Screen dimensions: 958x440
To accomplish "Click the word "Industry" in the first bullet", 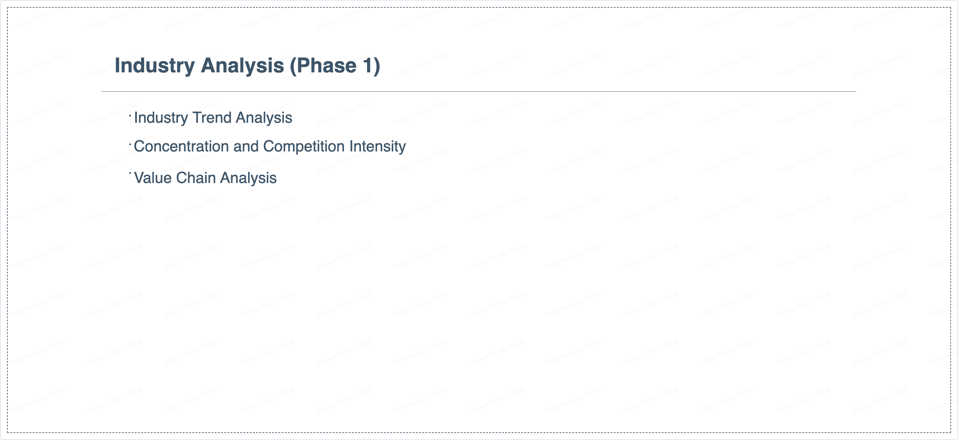I will (x=161, y=118).
